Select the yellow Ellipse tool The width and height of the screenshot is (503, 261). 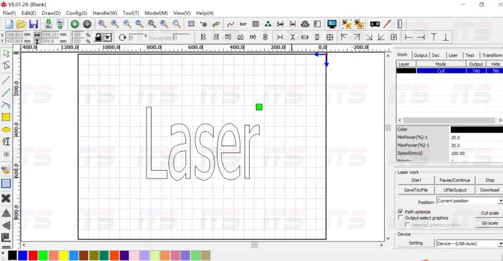pyautogui.click(x=6, y=130)
